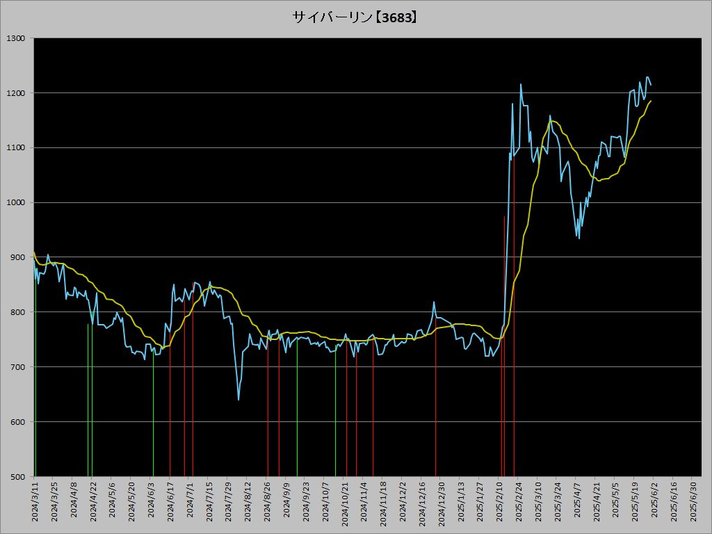712x534 pixels.
Task: Click the blue price line's April 2025 low
Action: (x=579, y=238)
